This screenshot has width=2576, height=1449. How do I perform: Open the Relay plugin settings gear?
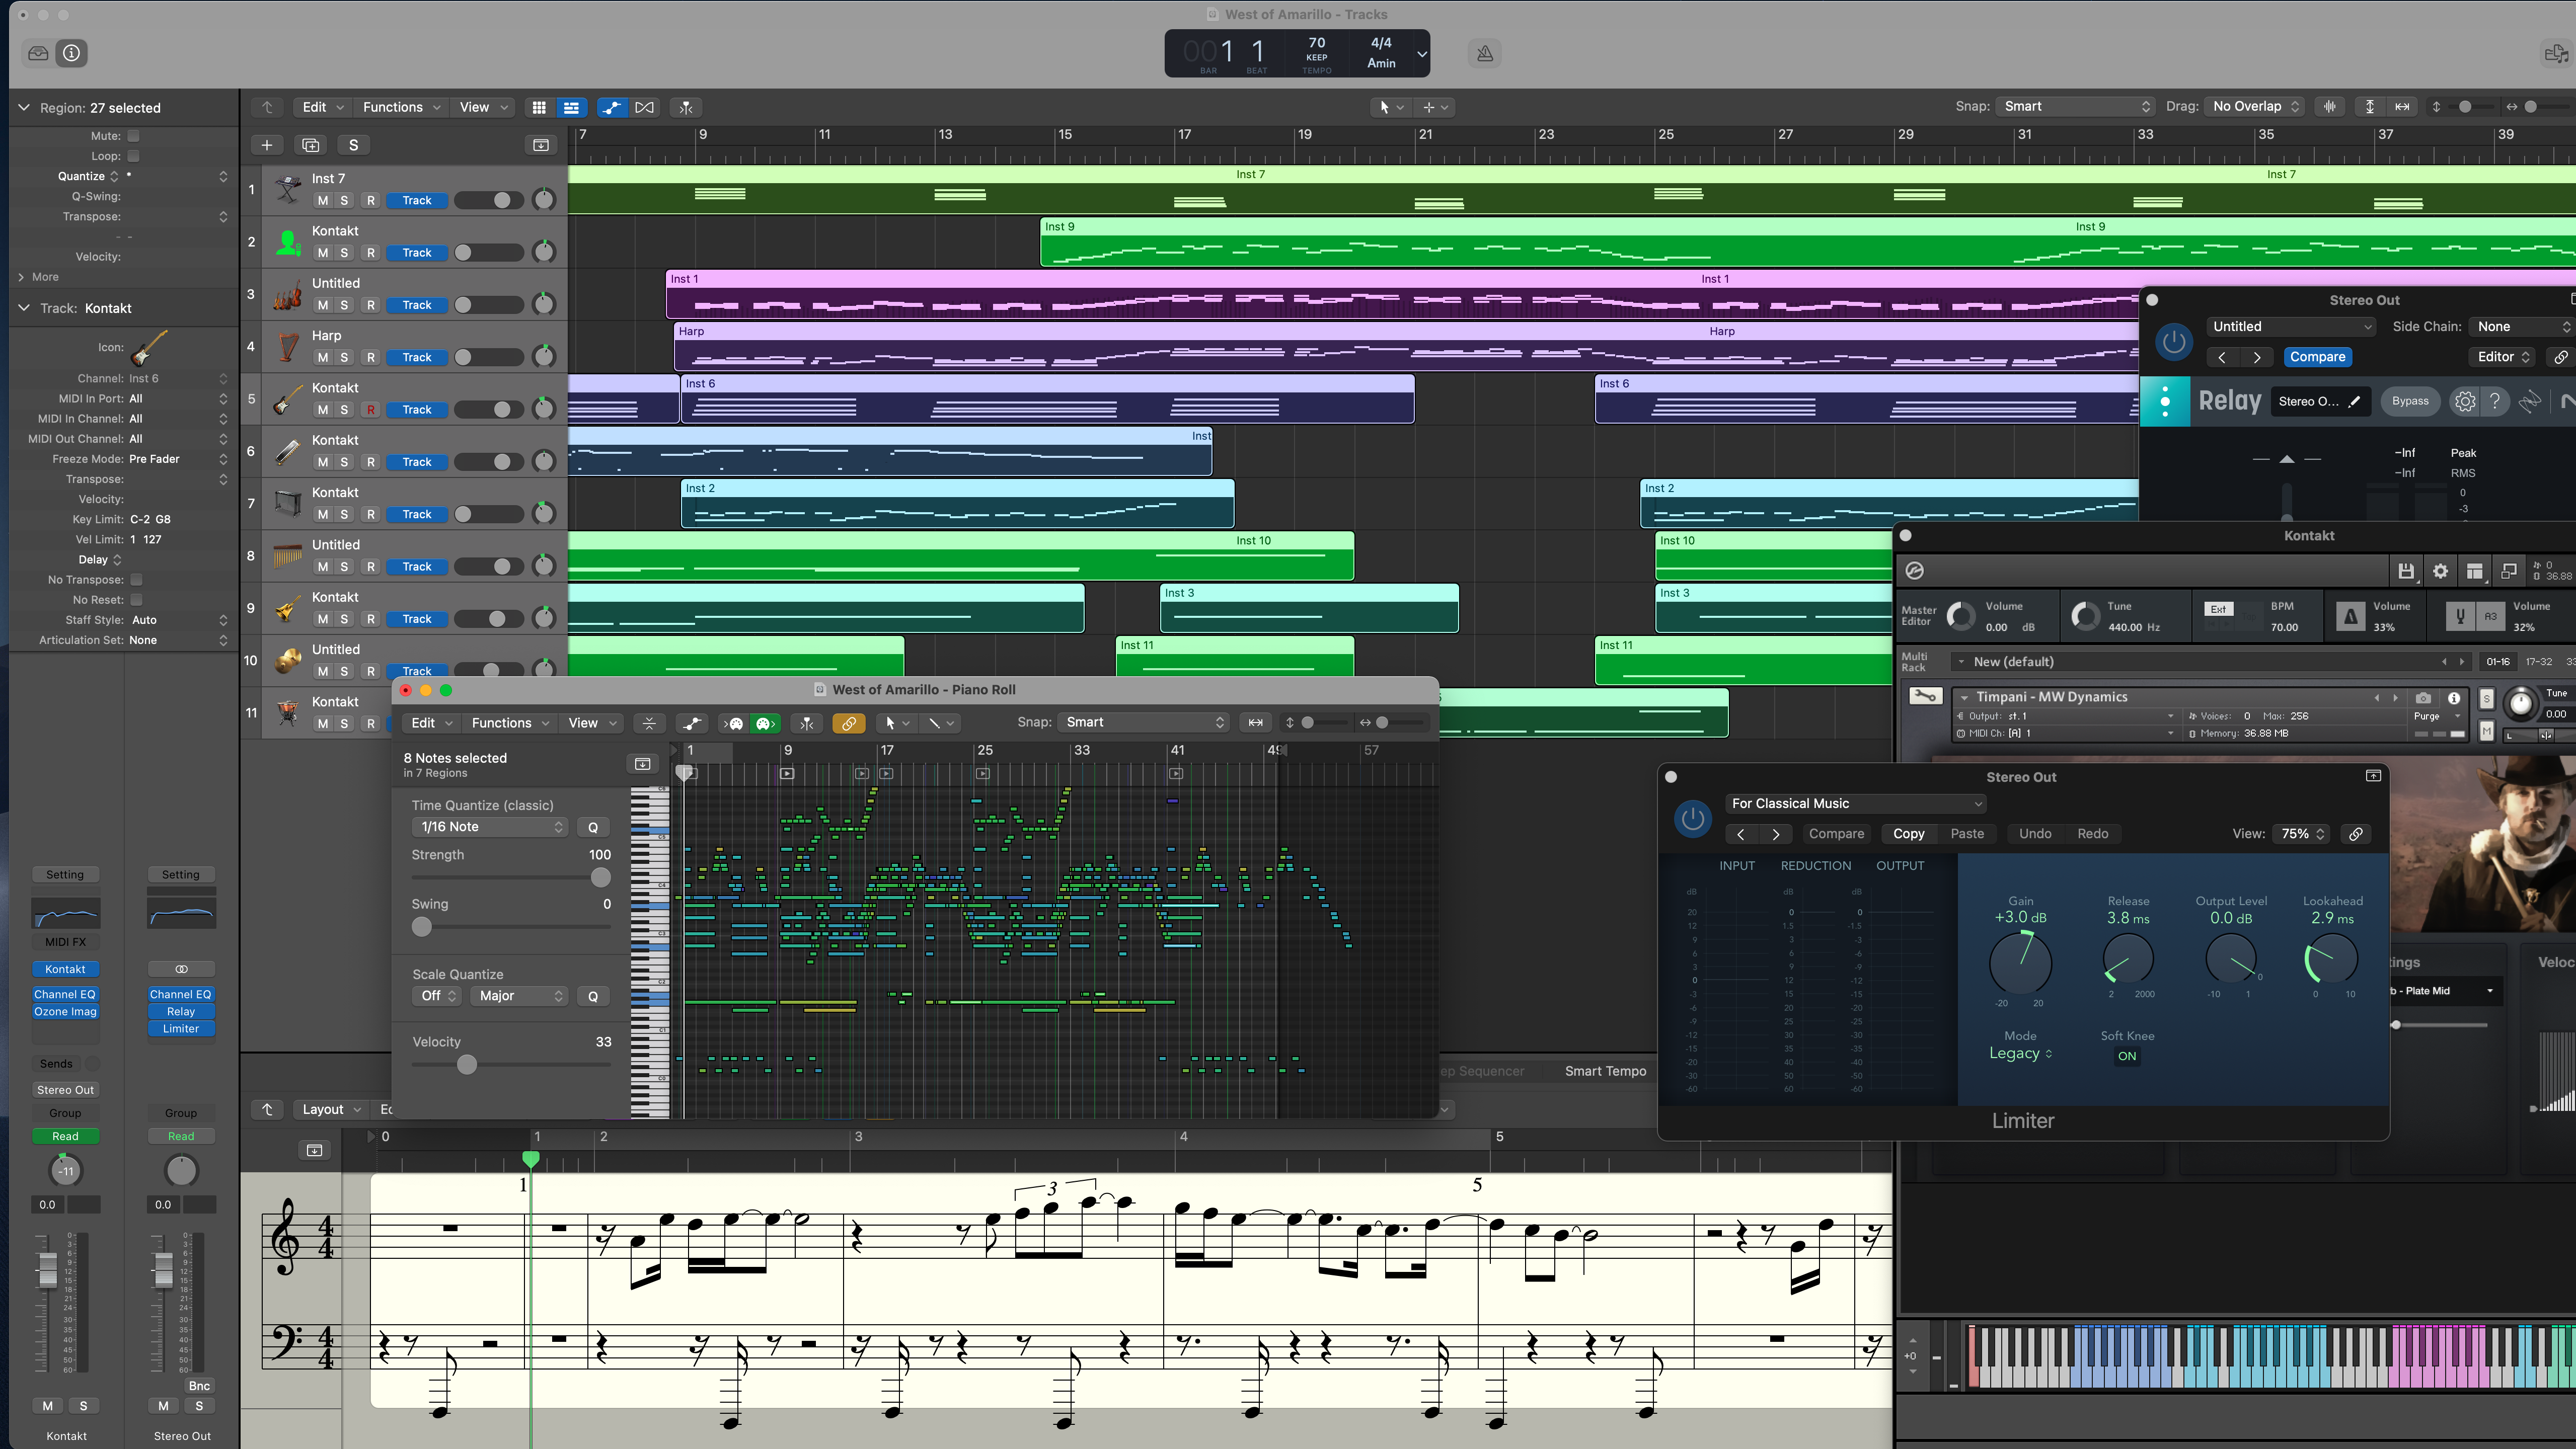point(2464,401)
